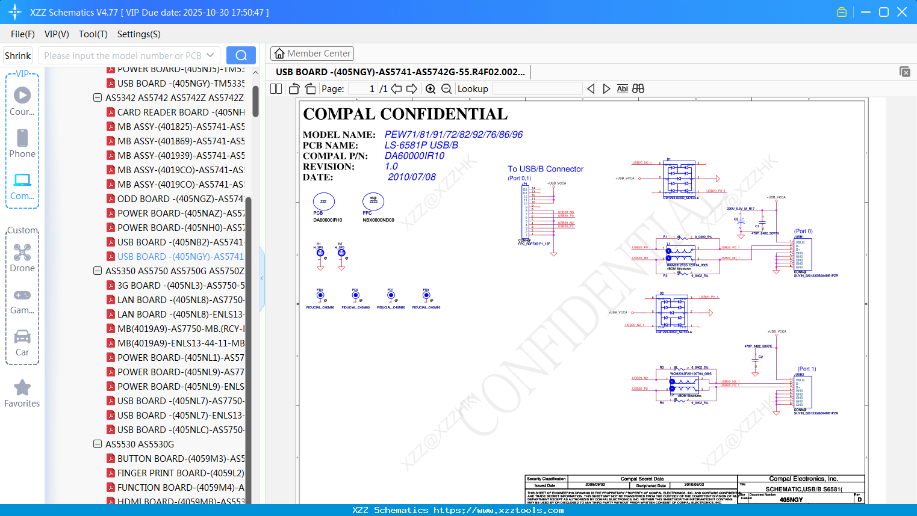The height and width of the screenshot is (516, 917).
Task: Click the Lookup text field
Action: 537,88
